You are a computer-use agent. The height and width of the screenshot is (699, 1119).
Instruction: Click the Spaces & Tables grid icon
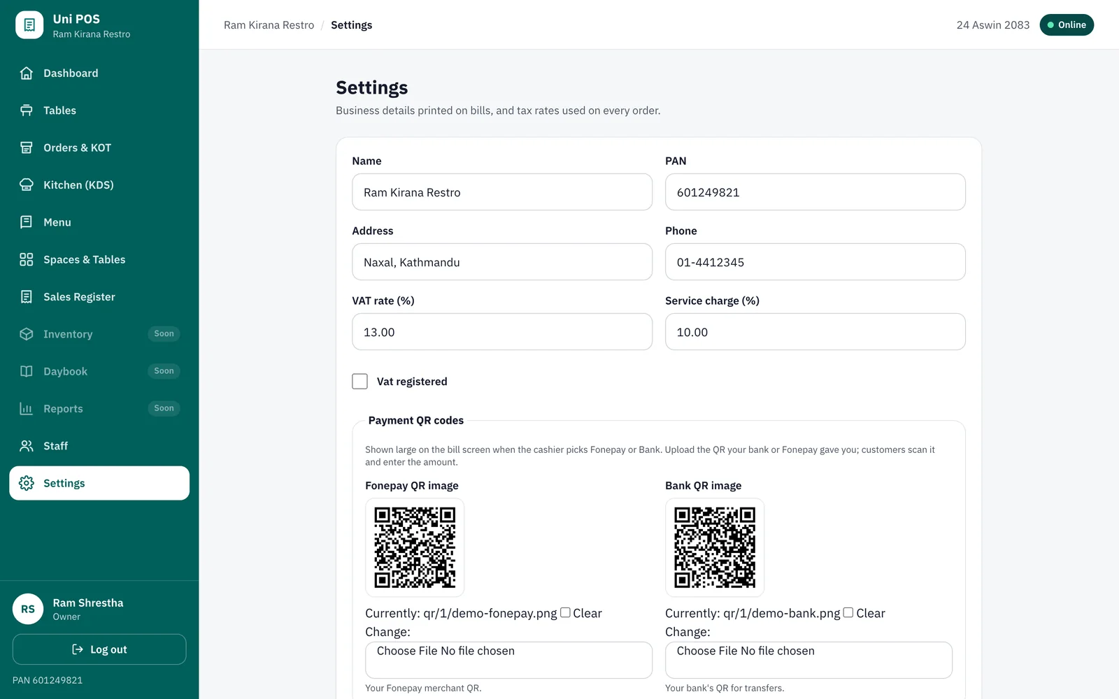pos(27,259)
